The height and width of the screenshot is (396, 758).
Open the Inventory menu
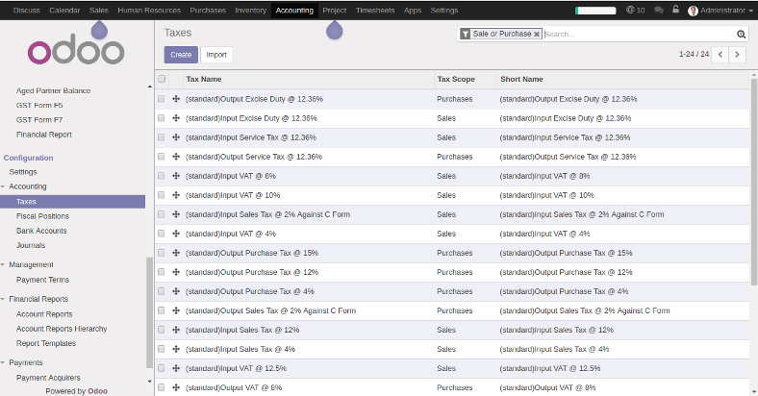pyautogui.click(x=250, y=11)
